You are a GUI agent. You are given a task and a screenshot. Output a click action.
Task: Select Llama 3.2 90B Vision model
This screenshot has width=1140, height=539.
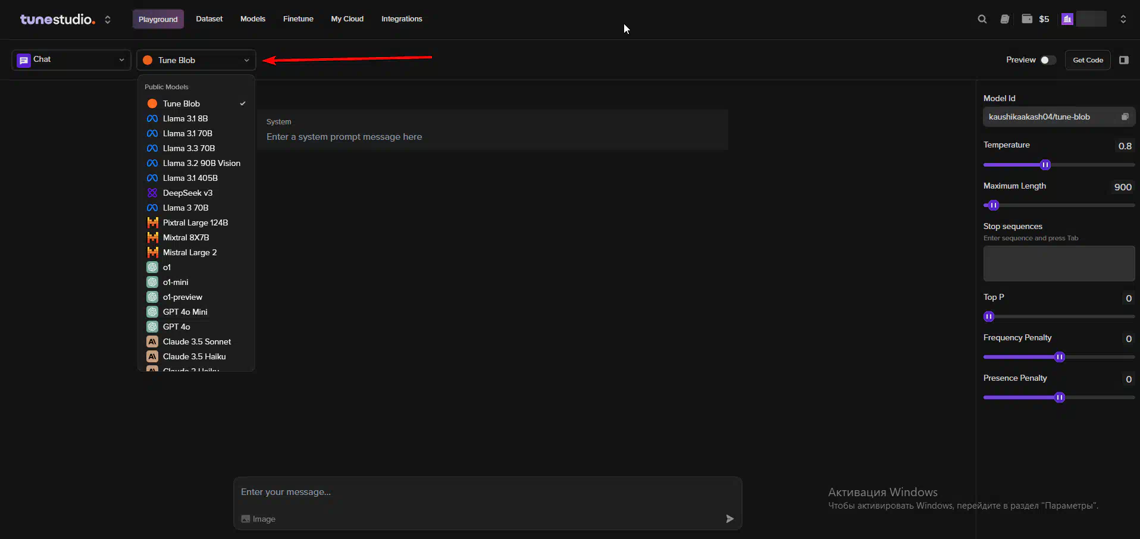[x=196, y=163]
